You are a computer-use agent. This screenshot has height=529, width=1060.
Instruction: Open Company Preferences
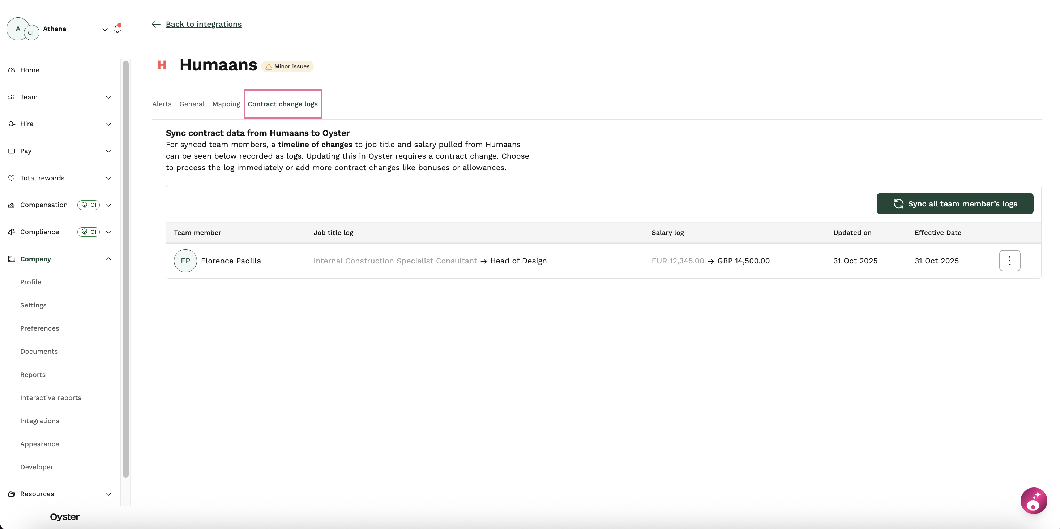(39, 328)
